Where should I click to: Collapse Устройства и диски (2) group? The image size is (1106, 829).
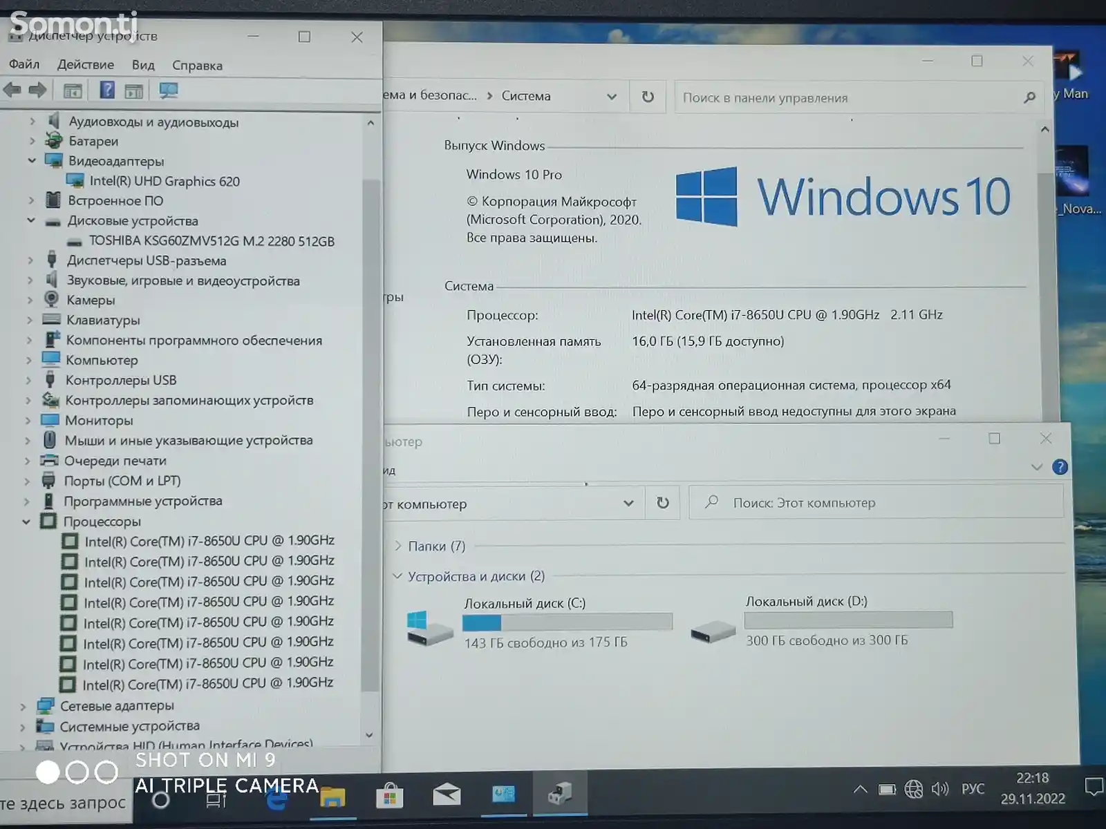tap(397, 575)
